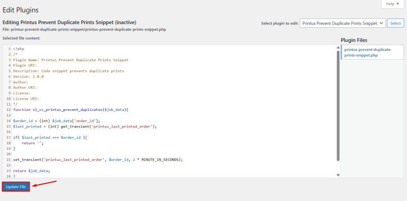Click the Description comment line in code

68,71
